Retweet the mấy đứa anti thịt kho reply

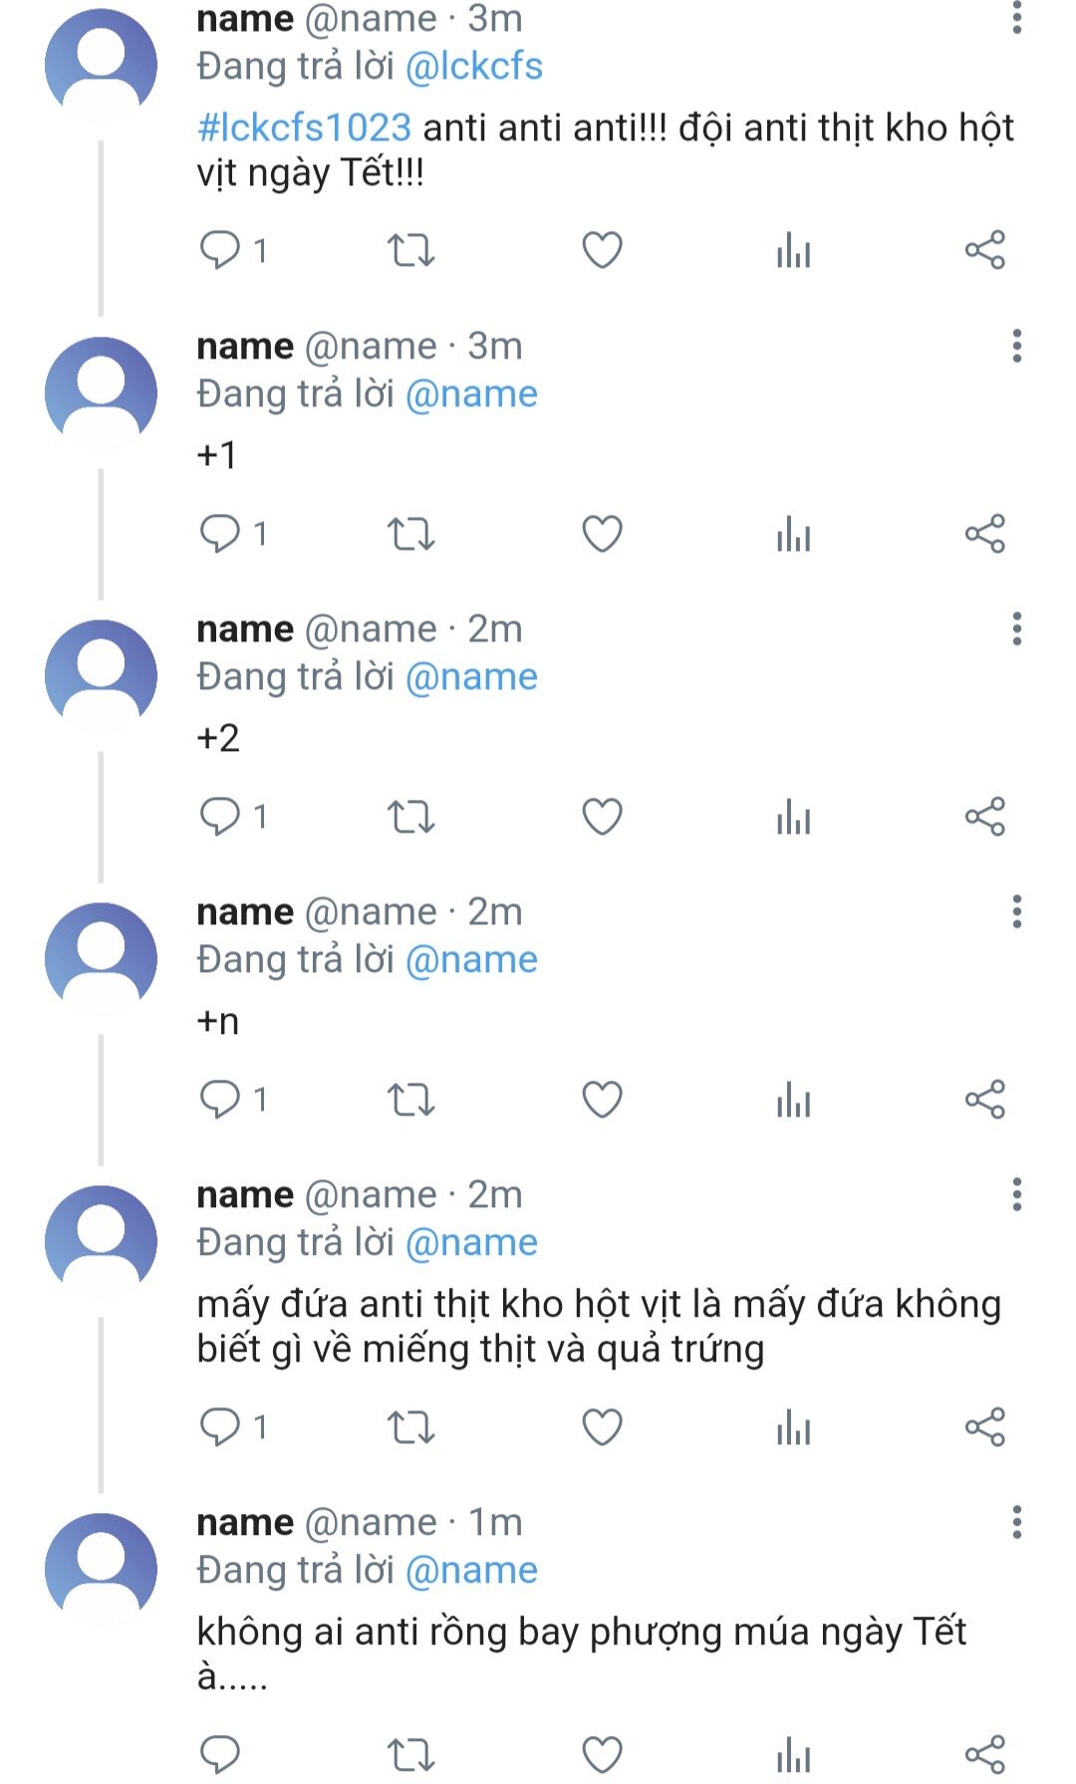(410, 1427)
